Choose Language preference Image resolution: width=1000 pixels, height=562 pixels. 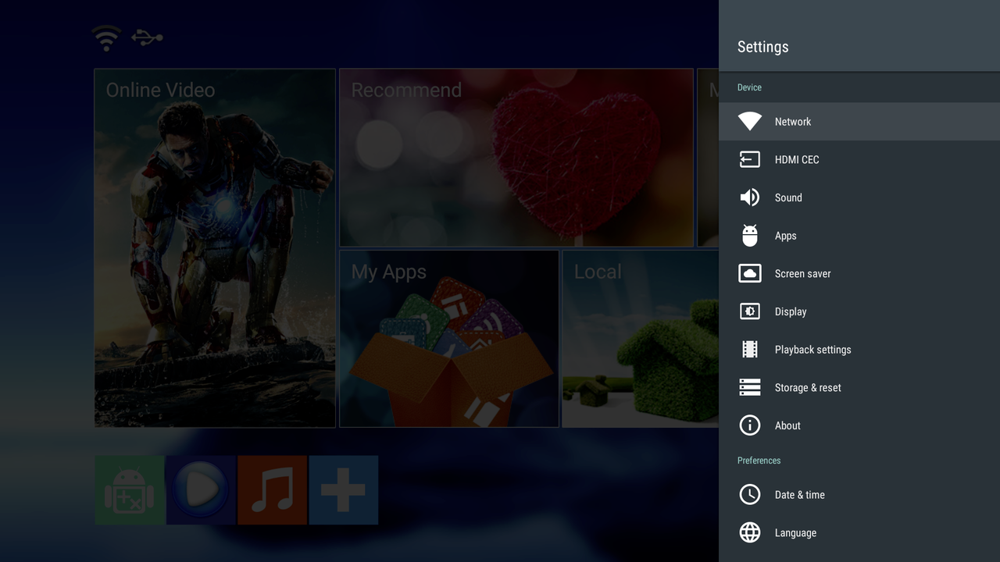(x=859, y=532)
